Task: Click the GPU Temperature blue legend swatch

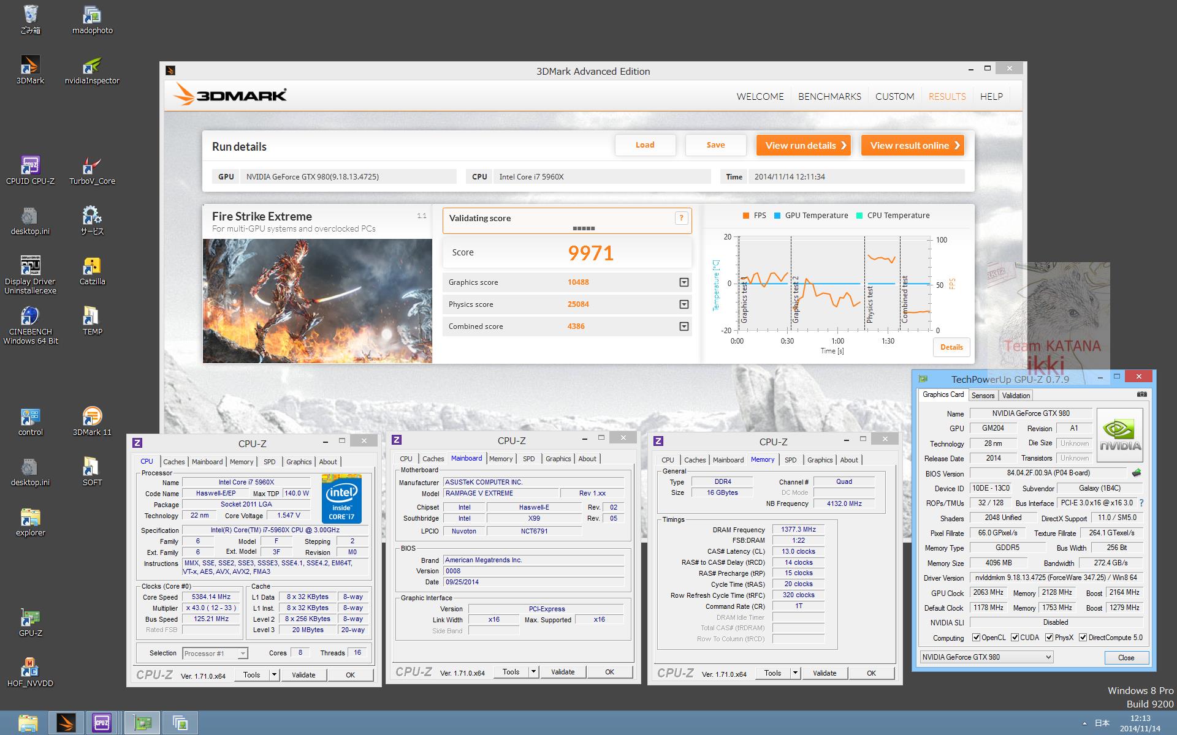Action: point(777,216)
